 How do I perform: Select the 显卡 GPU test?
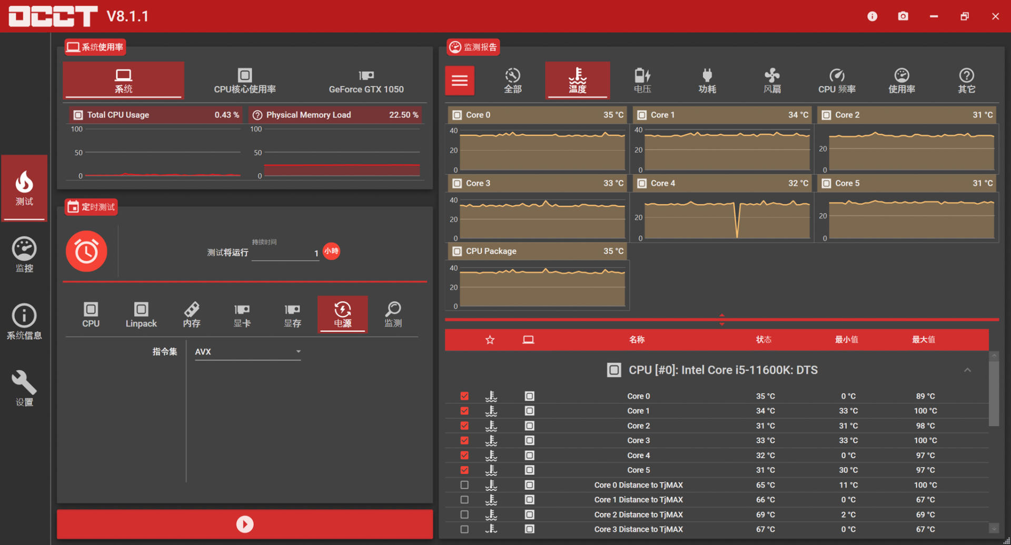click(x=242, y=315)
